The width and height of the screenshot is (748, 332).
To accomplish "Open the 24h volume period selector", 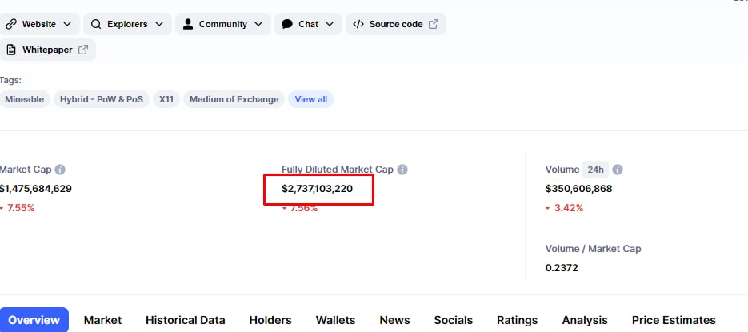I will click(595, 170).
